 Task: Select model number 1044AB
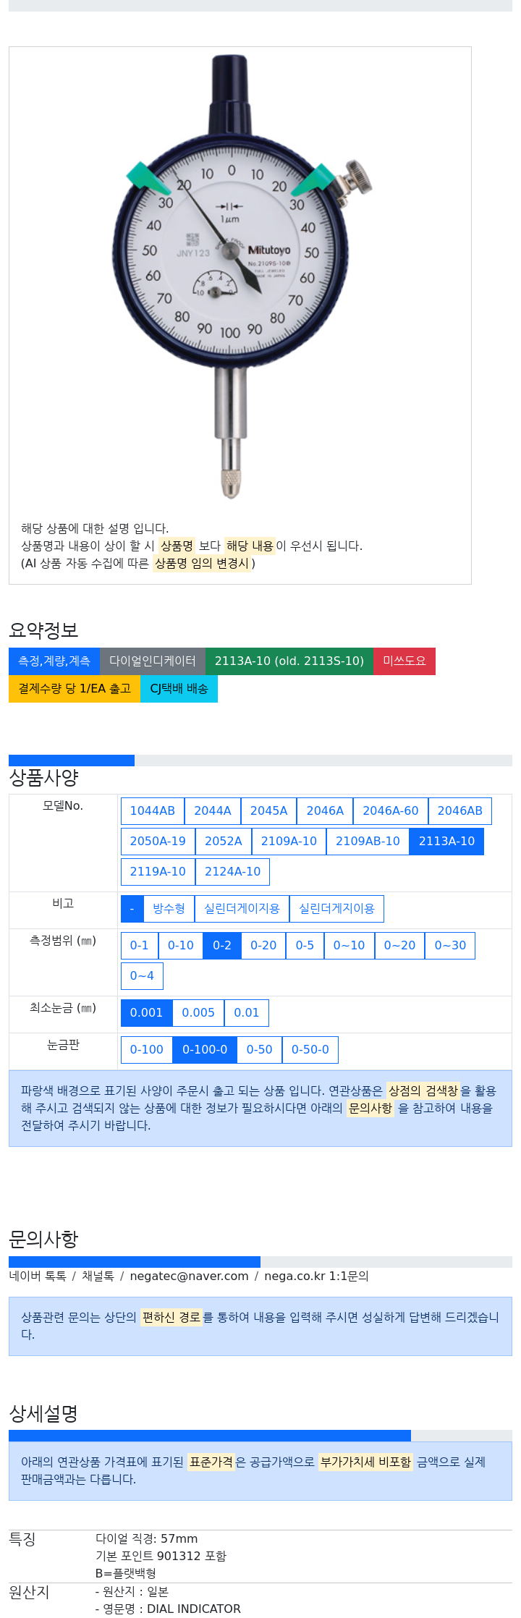(153, 811)
